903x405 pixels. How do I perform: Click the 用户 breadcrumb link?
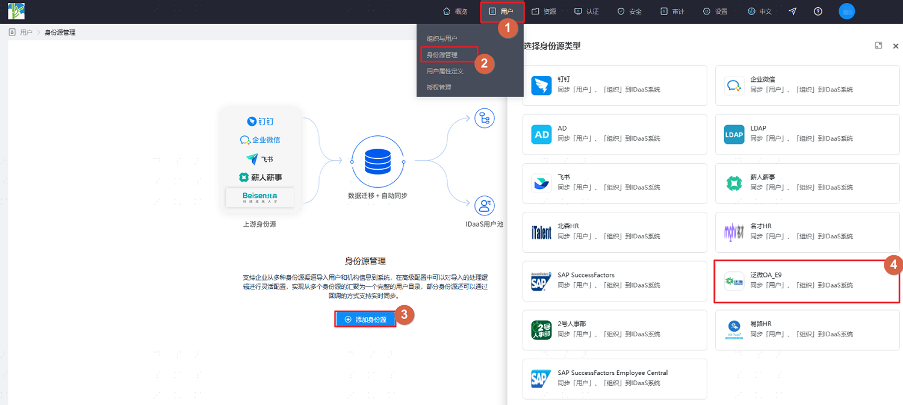[26, 32]
